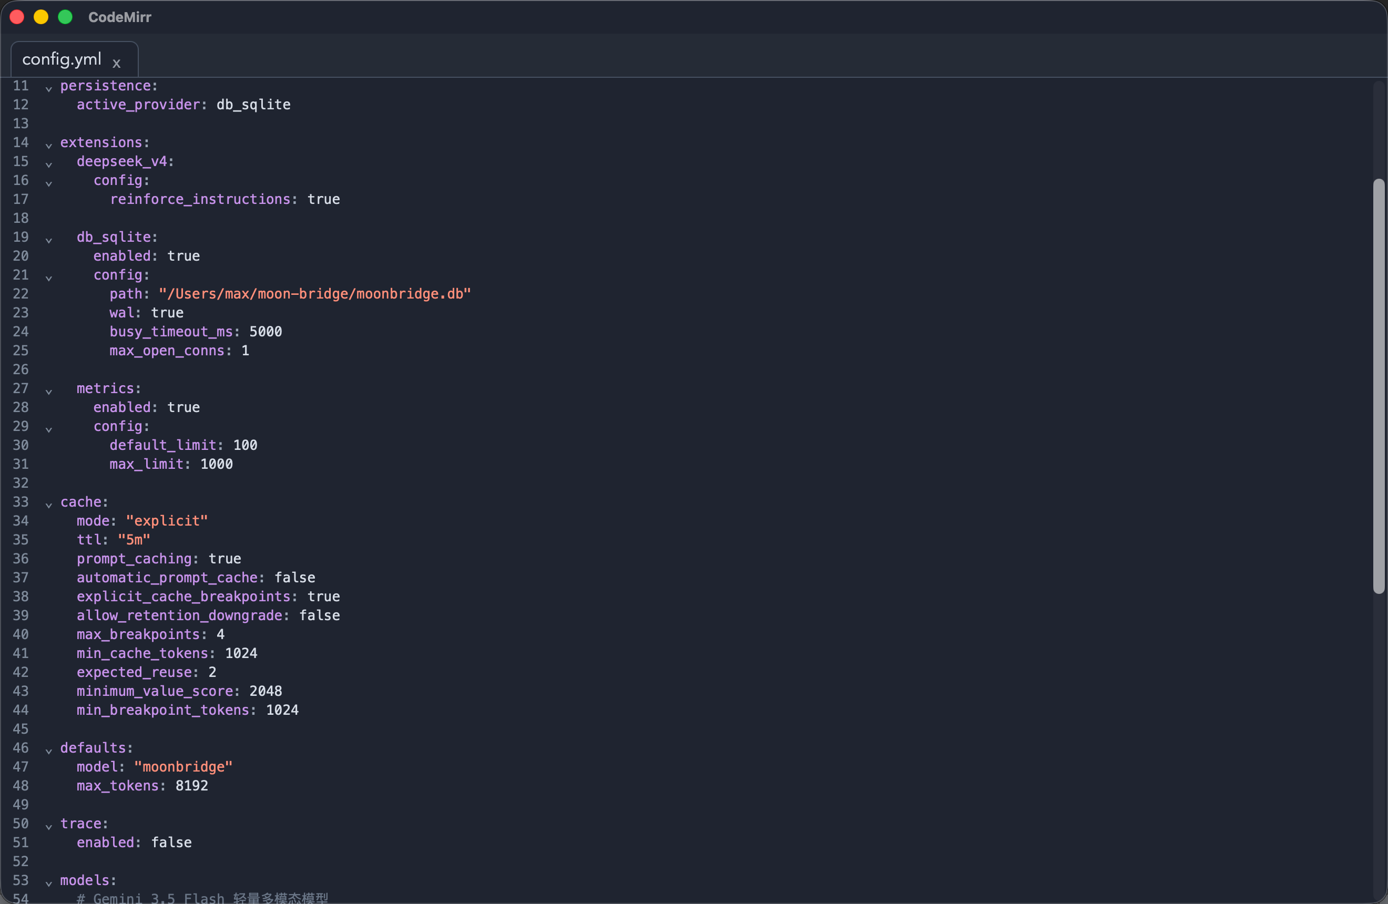
Task: Click minimum_value_score value 2048
Action: click(266, 691)
